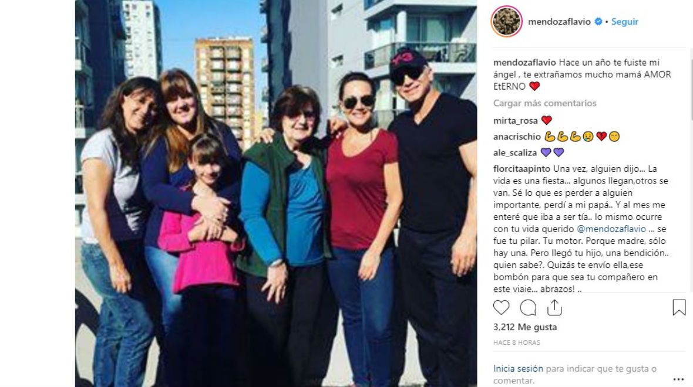Click the family group photo
Image resolution: width=693 pixels, height=387 pixels.
[276, 193]
